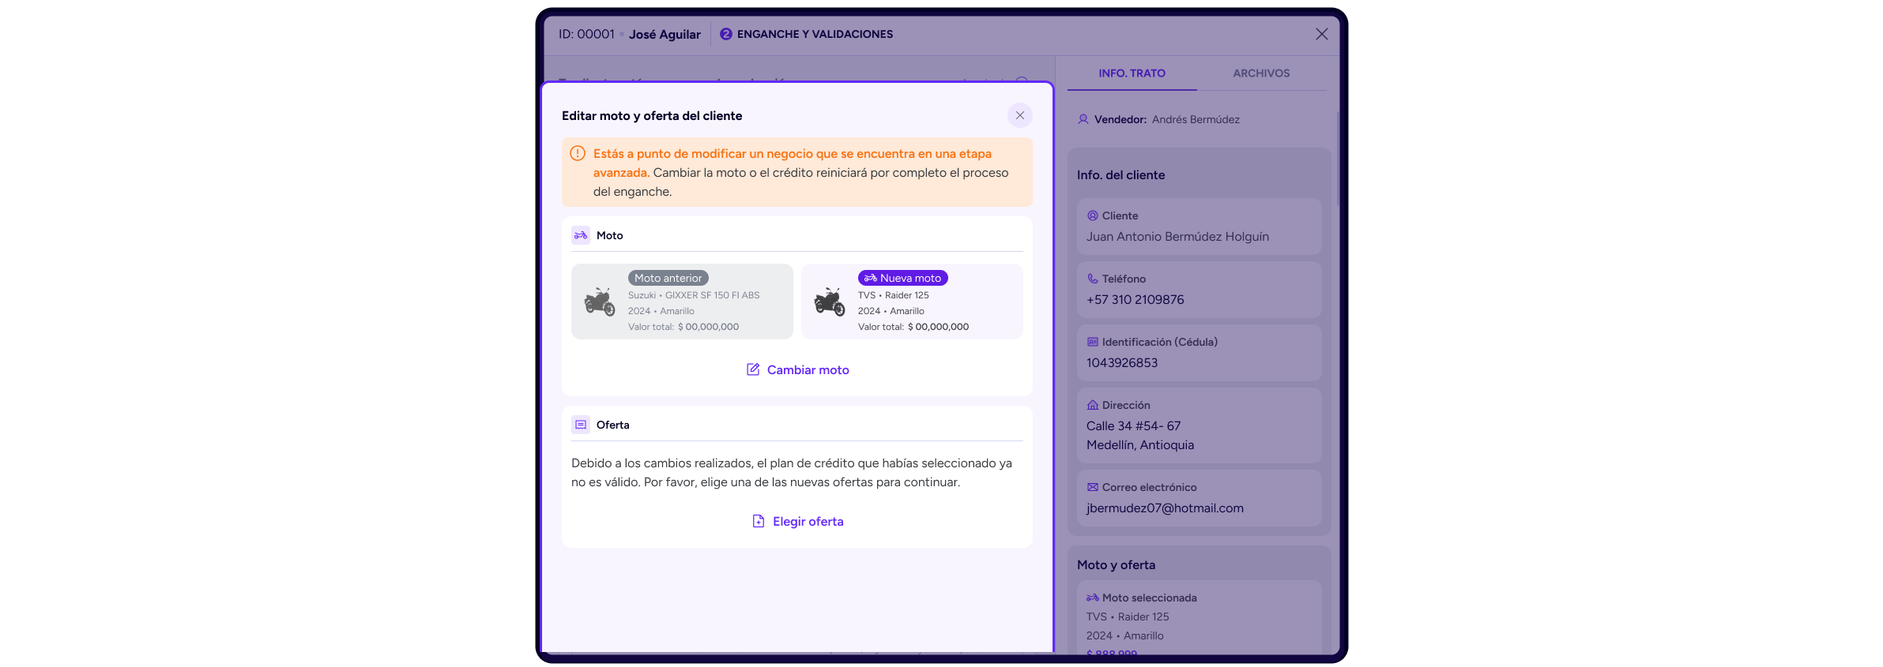1883x667 pixels.
Task: Click the Nueva moto purple badge
Action: point(902,278)
